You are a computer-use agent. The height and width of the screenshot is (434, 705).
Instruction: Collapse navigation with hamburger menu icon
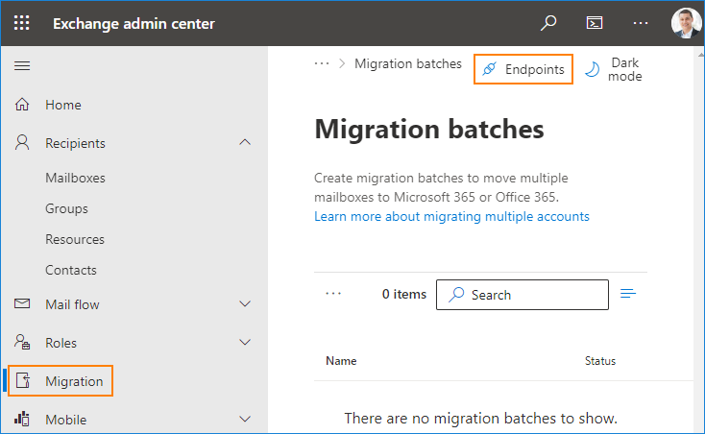tap(22, 66)
